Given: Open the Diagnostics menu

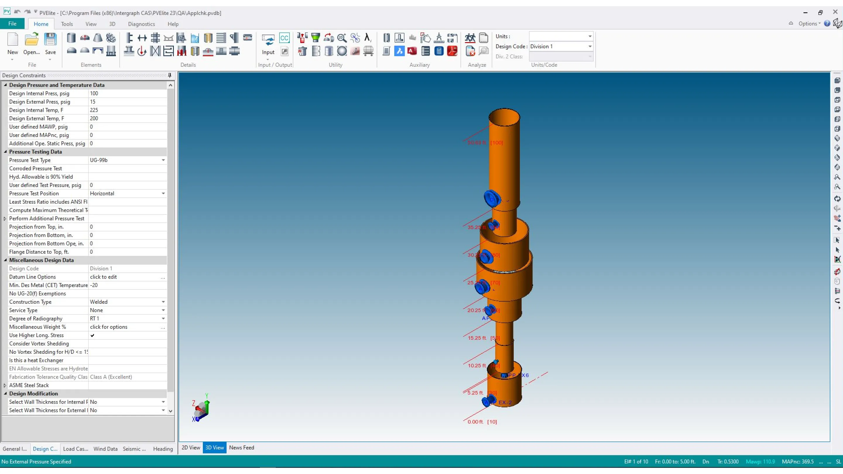Looking at the screenshot, I should [x=141, y=24].
